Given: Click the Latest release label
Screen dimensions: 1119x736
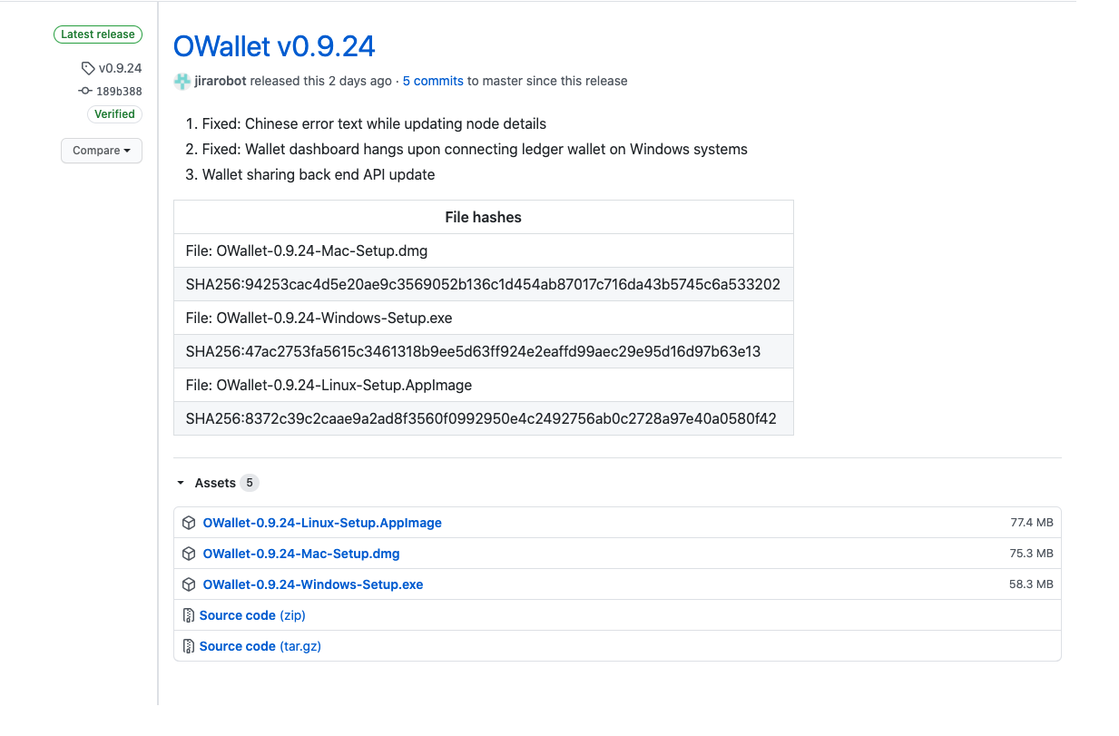Looking at the screenshot, I should (x=98, y=34).
